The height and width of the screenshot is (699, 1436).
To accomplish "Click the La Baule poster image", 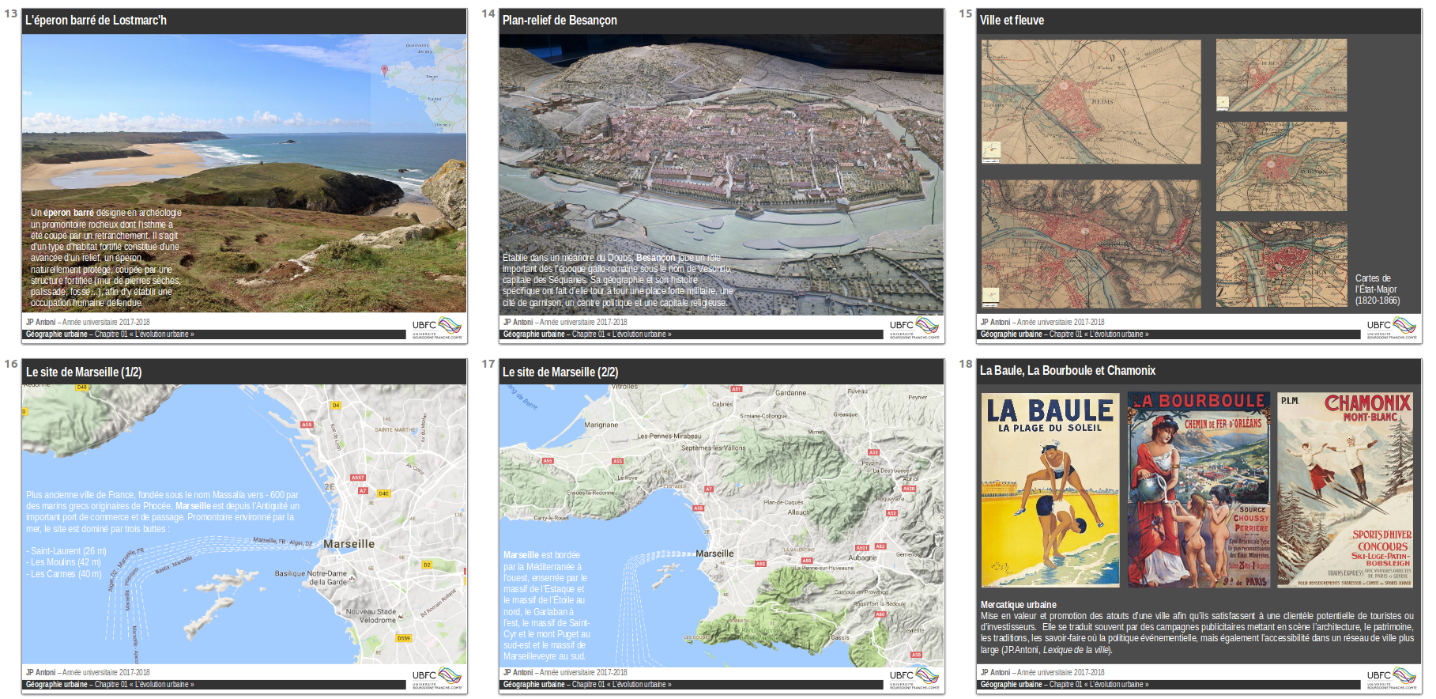I will tap(1050, 490).
